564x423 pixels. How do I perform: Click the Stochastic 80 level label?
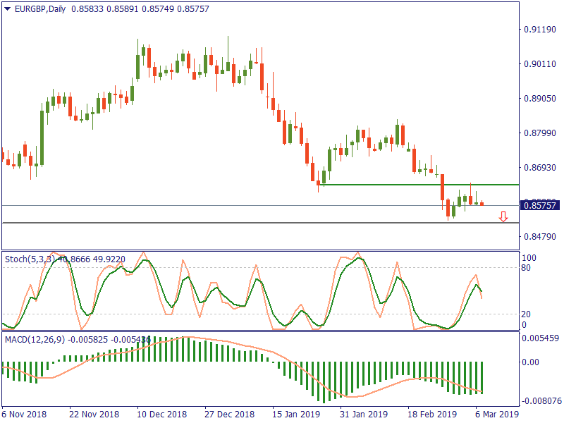pos(526,268)
